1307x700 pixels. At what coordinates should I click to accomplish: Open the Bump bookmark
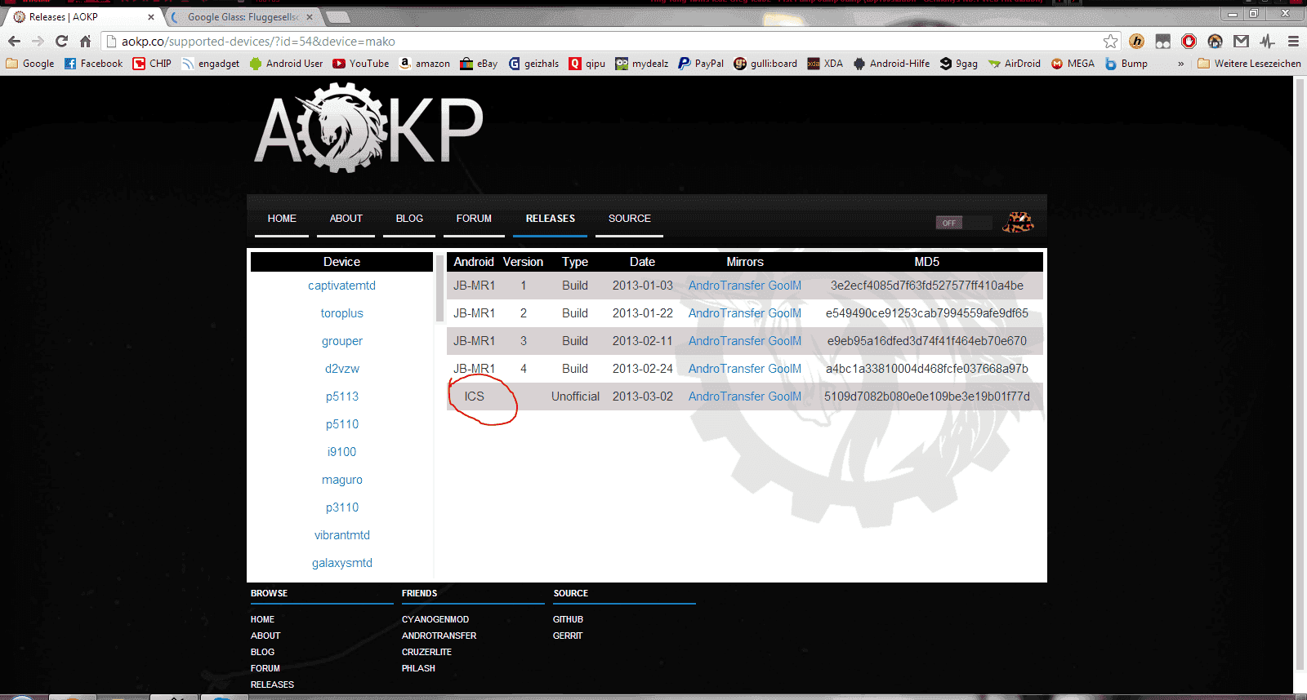click(x=1126, y=64)
